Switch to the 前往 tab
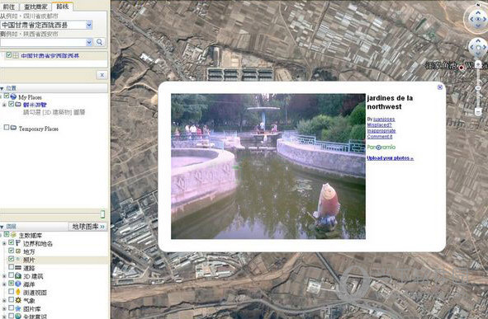Screen dimensions: 488x319 (x=9, y=7)
